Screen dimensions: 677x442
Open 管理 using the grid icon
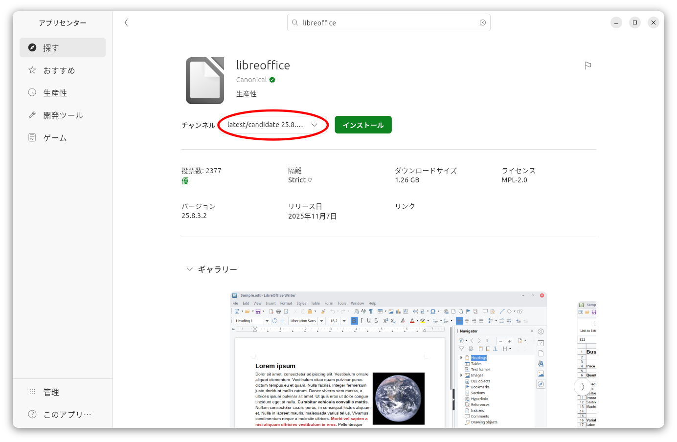(32, 391)
